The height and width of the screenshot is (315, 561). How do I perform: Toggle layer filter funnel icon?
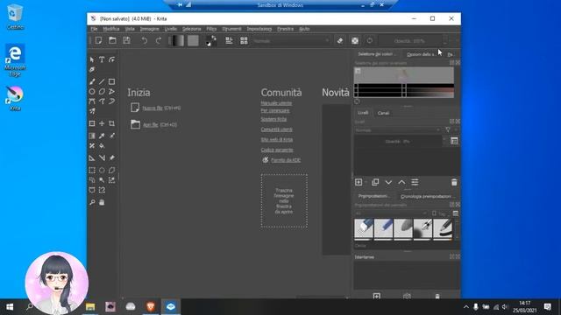(448, 130)
